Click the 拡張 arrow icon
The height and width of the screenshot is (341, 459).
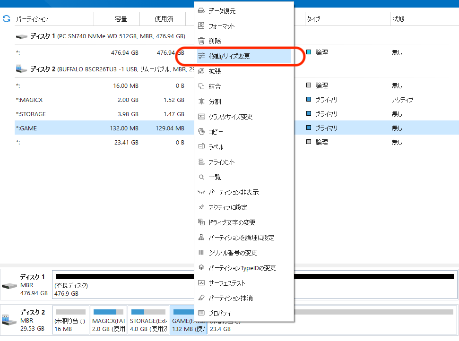201,71
